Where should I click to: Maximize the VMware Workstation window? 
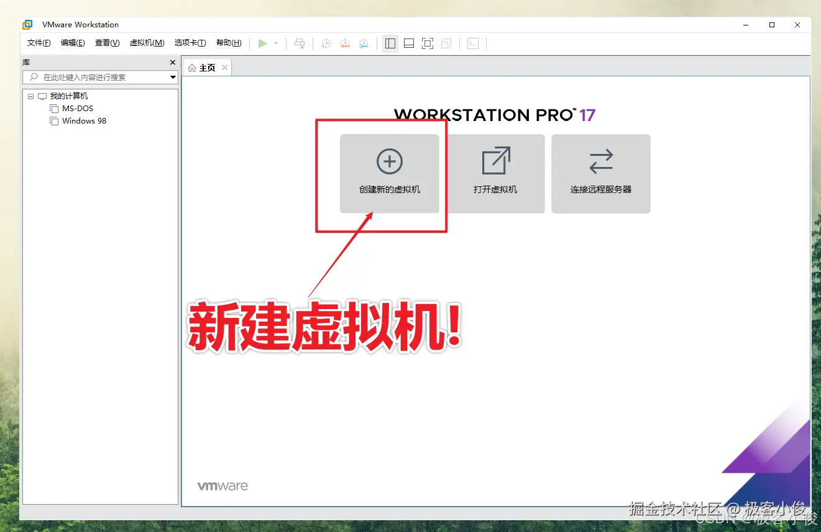(x=772, y=25)
